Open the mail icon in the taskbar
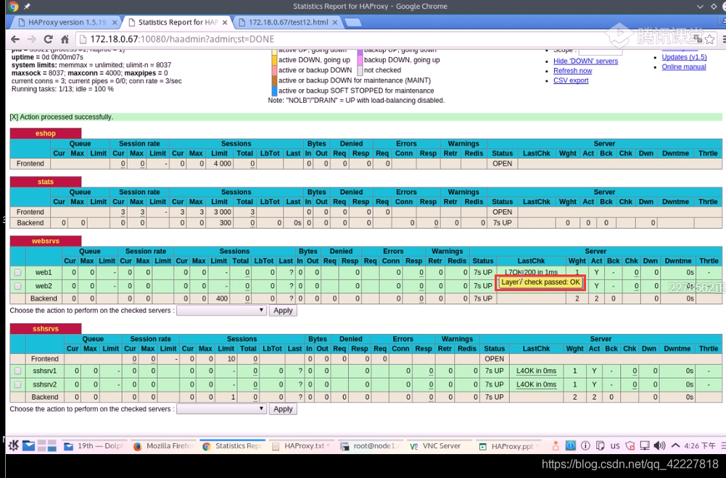 pyautogui.click(x=29, y=445)
